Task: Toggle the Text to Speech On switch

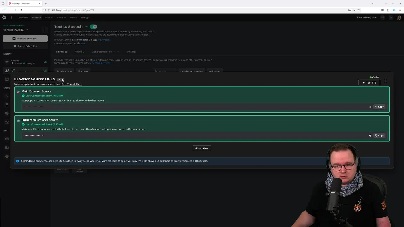Action: pos(93,27)
